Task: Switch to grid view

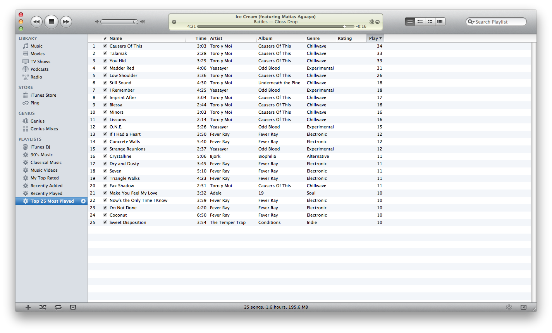Action: coord(430,22)
